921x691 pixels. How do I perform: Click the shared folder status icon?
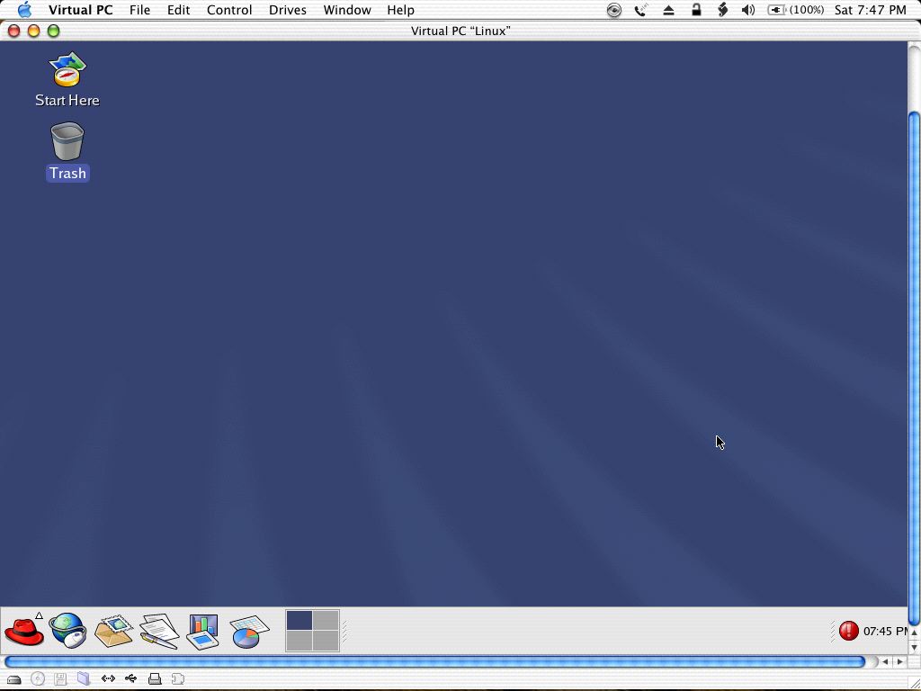tap(84, 679)
